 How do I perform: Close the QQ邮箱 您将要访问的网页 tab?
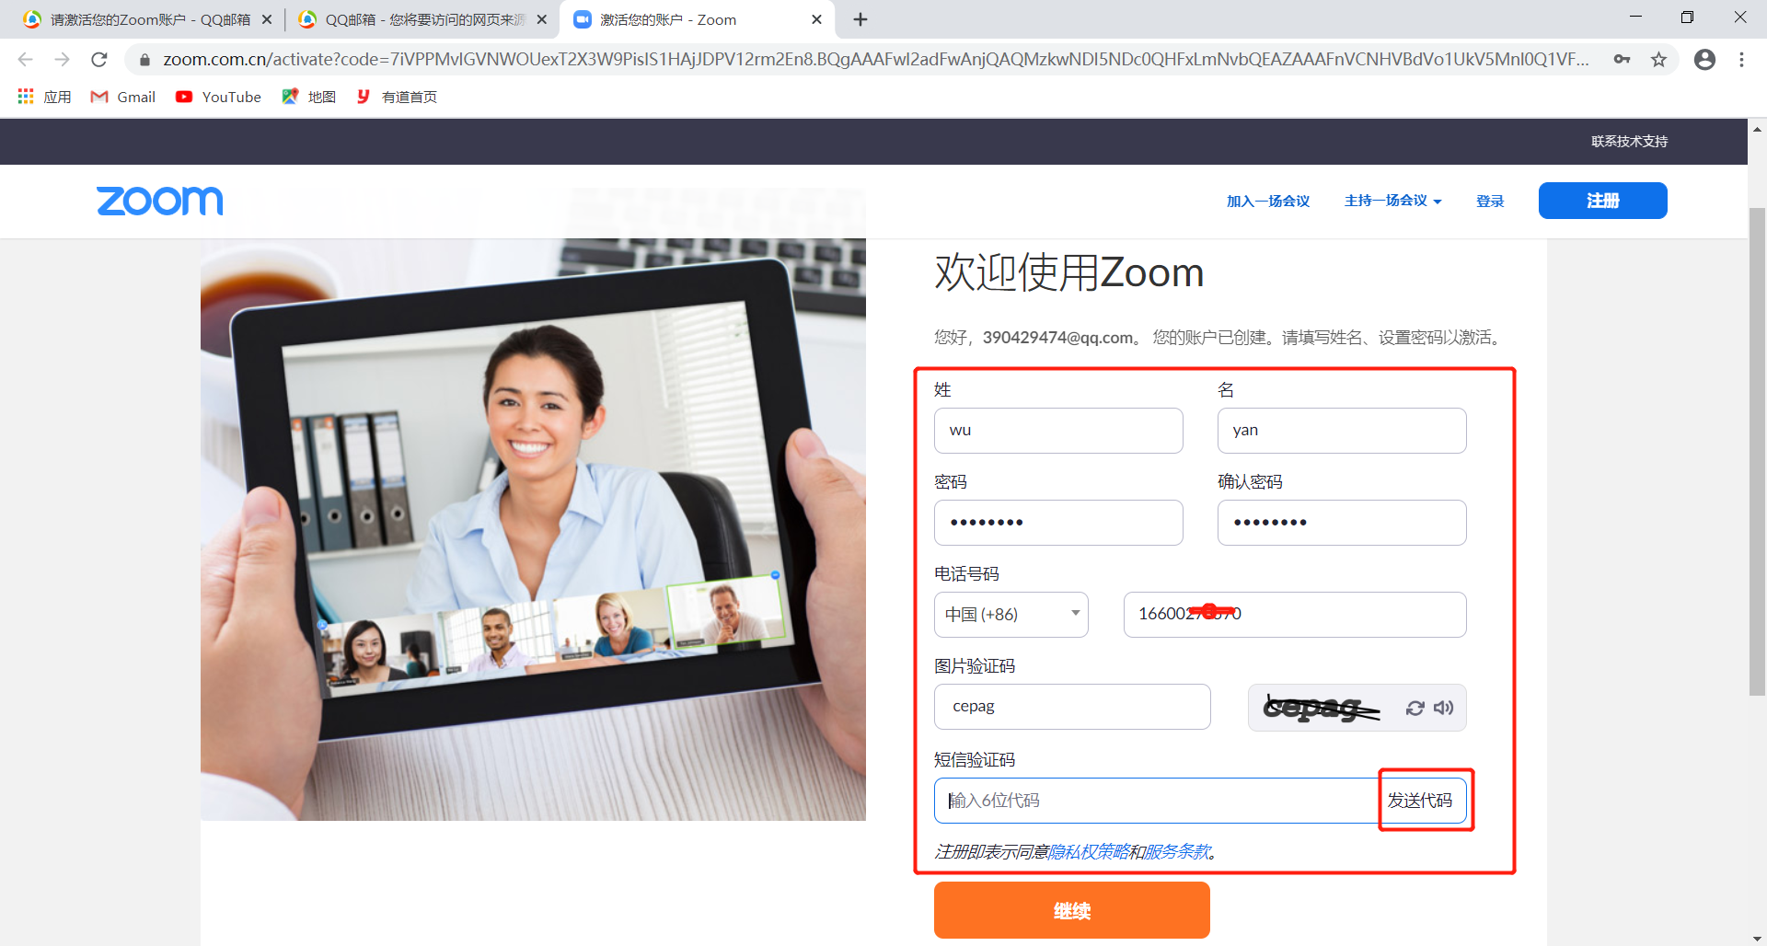pos(542,19)
